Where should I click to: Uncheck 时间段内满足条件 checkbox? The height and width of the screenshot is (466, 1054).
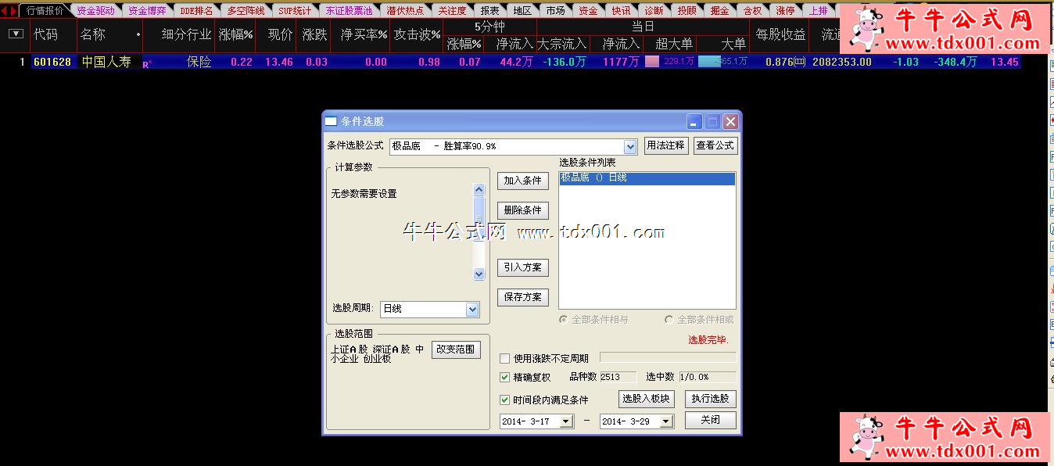coord(505,400)
